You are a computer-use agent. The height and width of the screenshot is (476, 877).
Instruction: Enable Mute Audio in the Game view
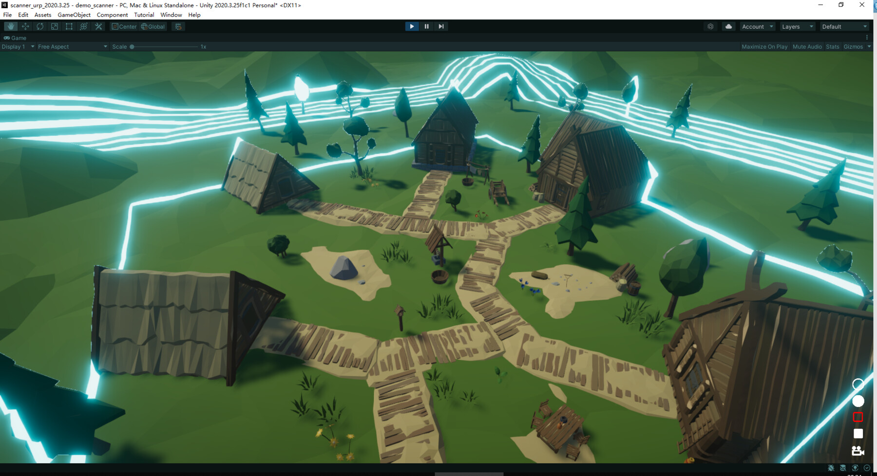click(x=806, y=46)
